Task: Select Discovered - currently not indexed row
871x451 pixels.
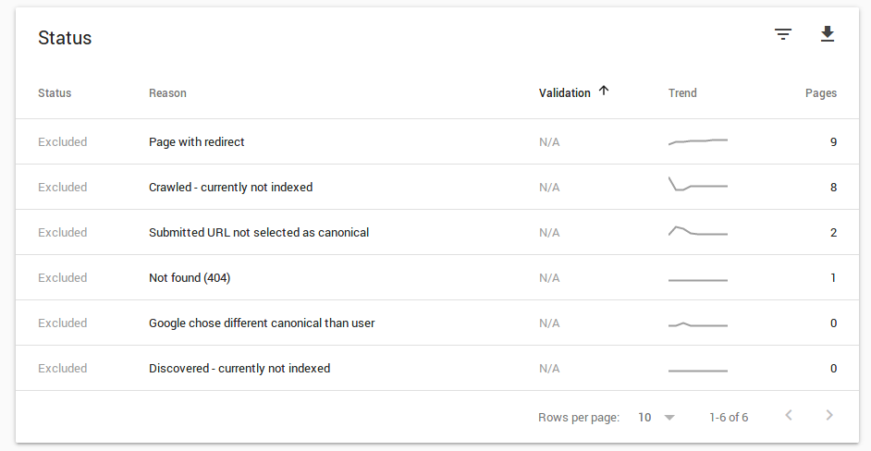Action: click(239, 369)
